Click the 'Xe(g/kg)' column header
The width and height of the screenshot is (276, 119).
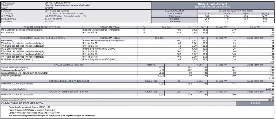(x=265, y=13)
